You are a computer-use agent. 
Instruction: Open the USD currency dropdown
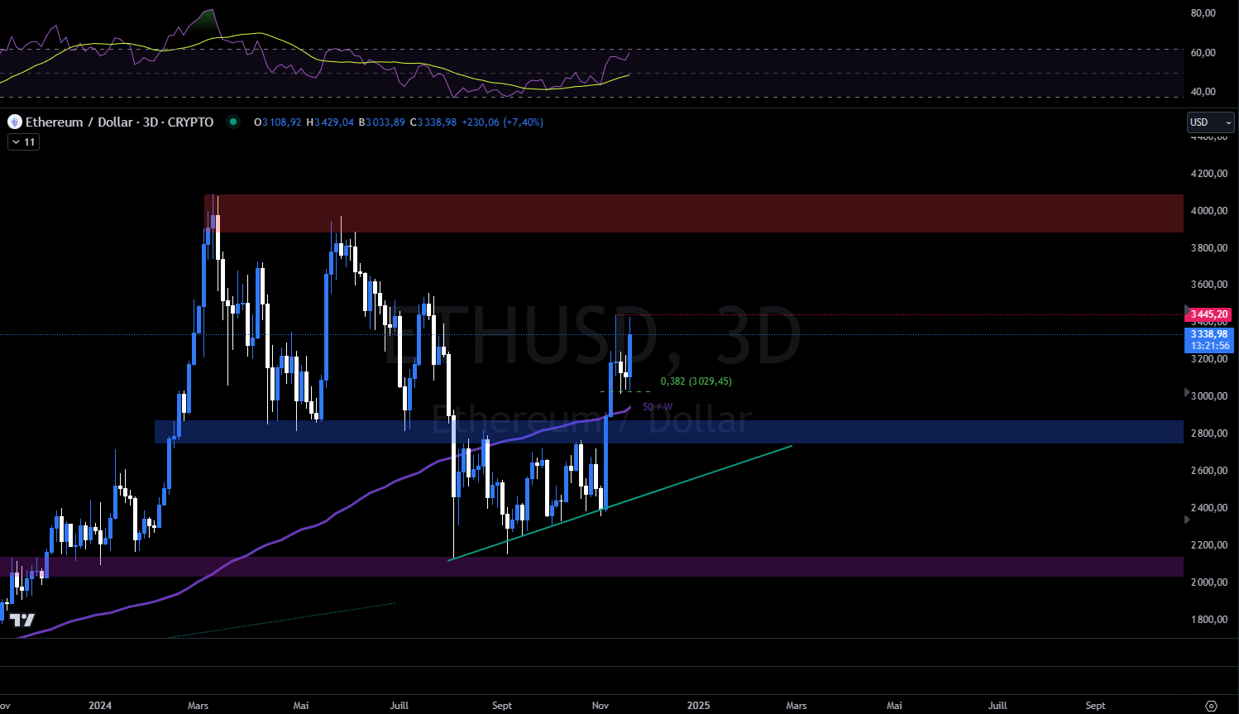[1210, 122]
